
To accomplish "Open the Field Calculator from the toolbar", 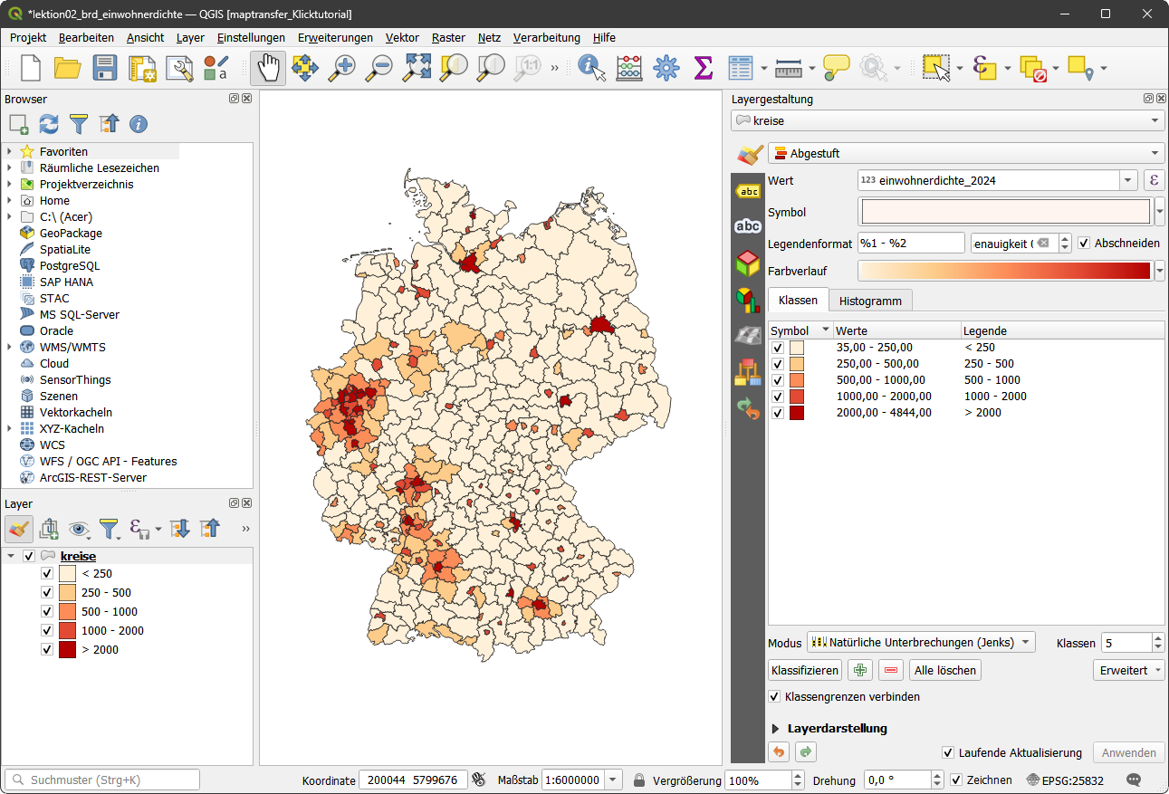I will pos(629,67).
